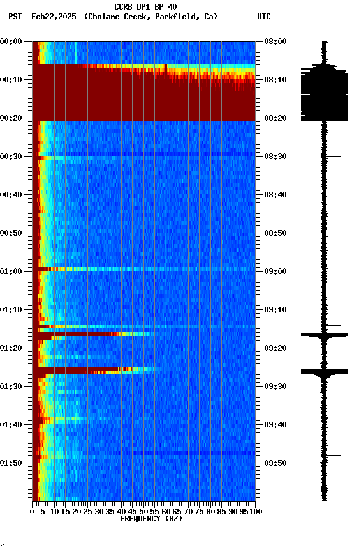
Task: Click the '08:30' UTC time label
Action: [275, 157]
